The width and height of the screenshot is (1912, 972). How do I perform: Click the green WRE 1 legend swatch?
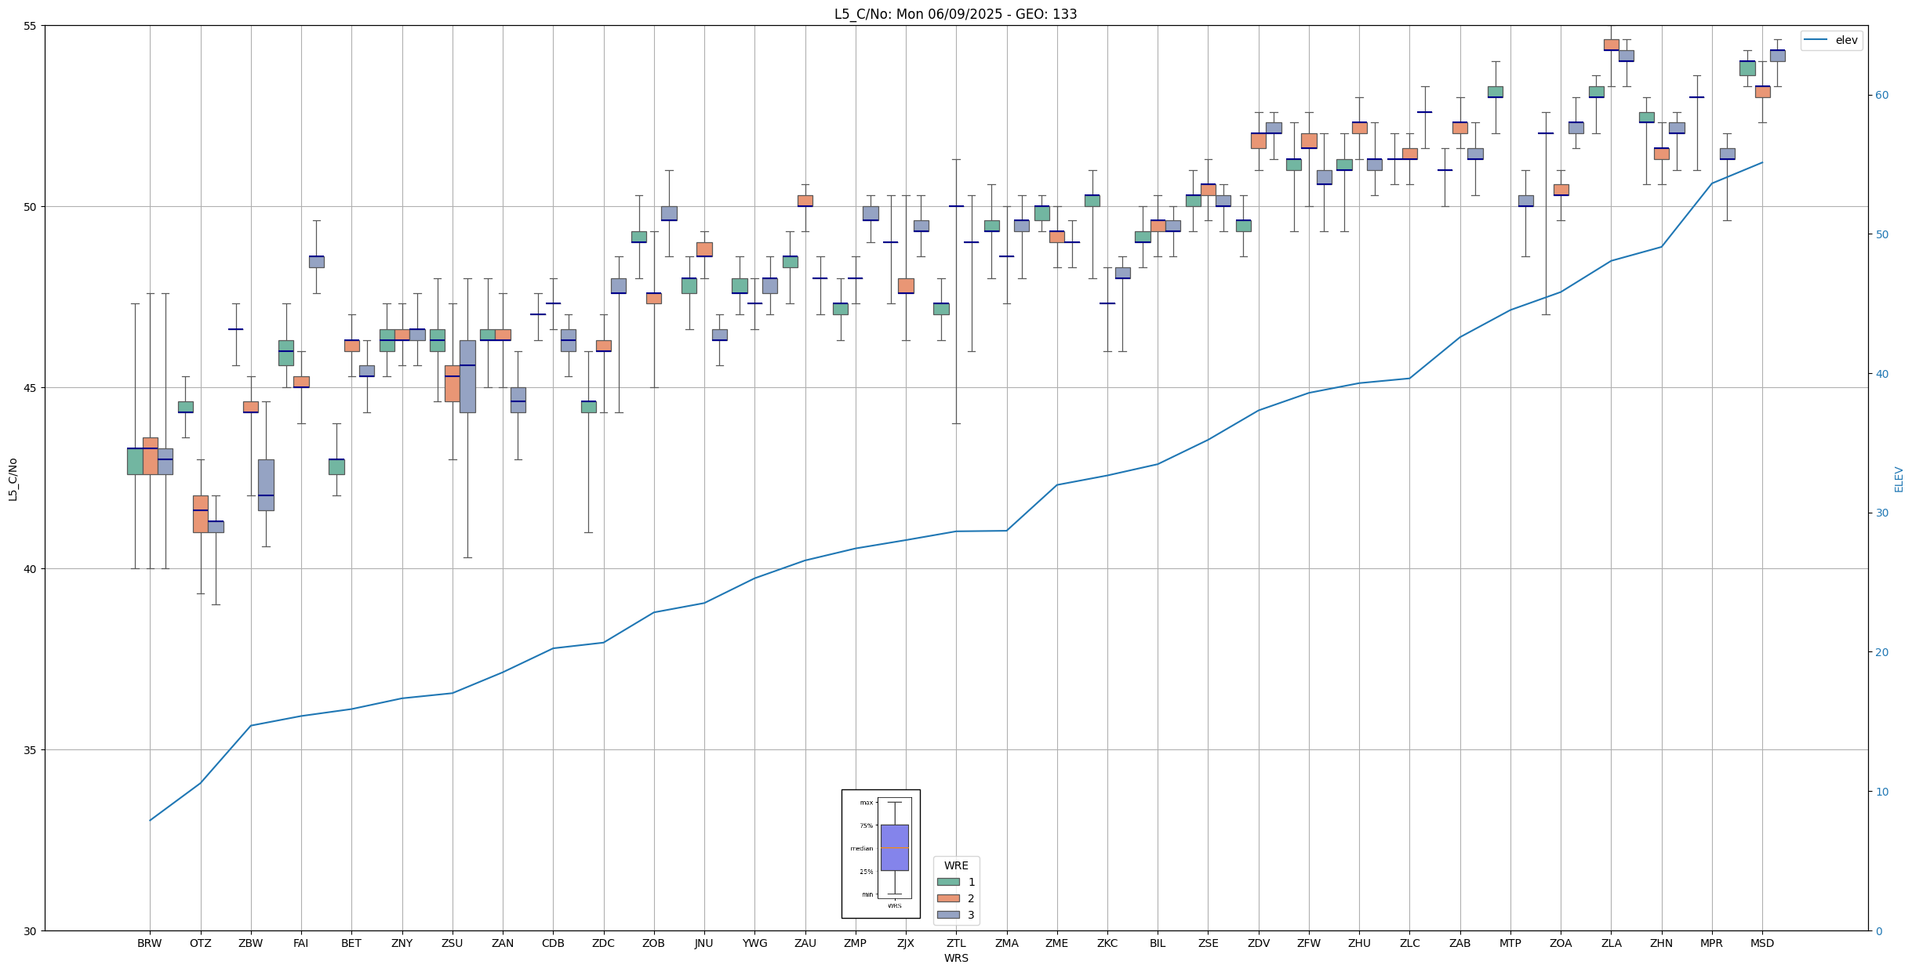pyautogui.click(x=948, y=882)
